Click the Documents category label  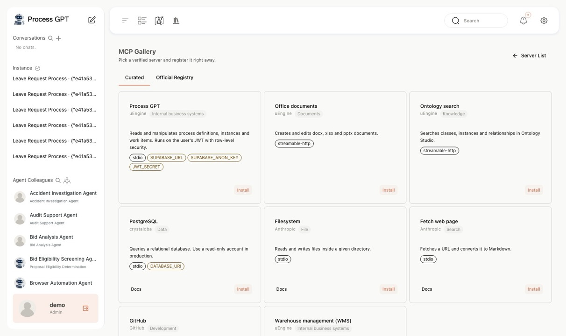[x=309, y=114]
